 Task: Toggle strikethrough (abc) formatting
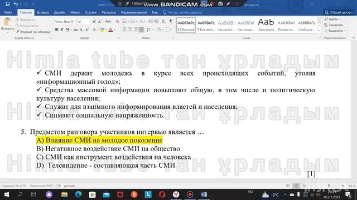[76, 29]
